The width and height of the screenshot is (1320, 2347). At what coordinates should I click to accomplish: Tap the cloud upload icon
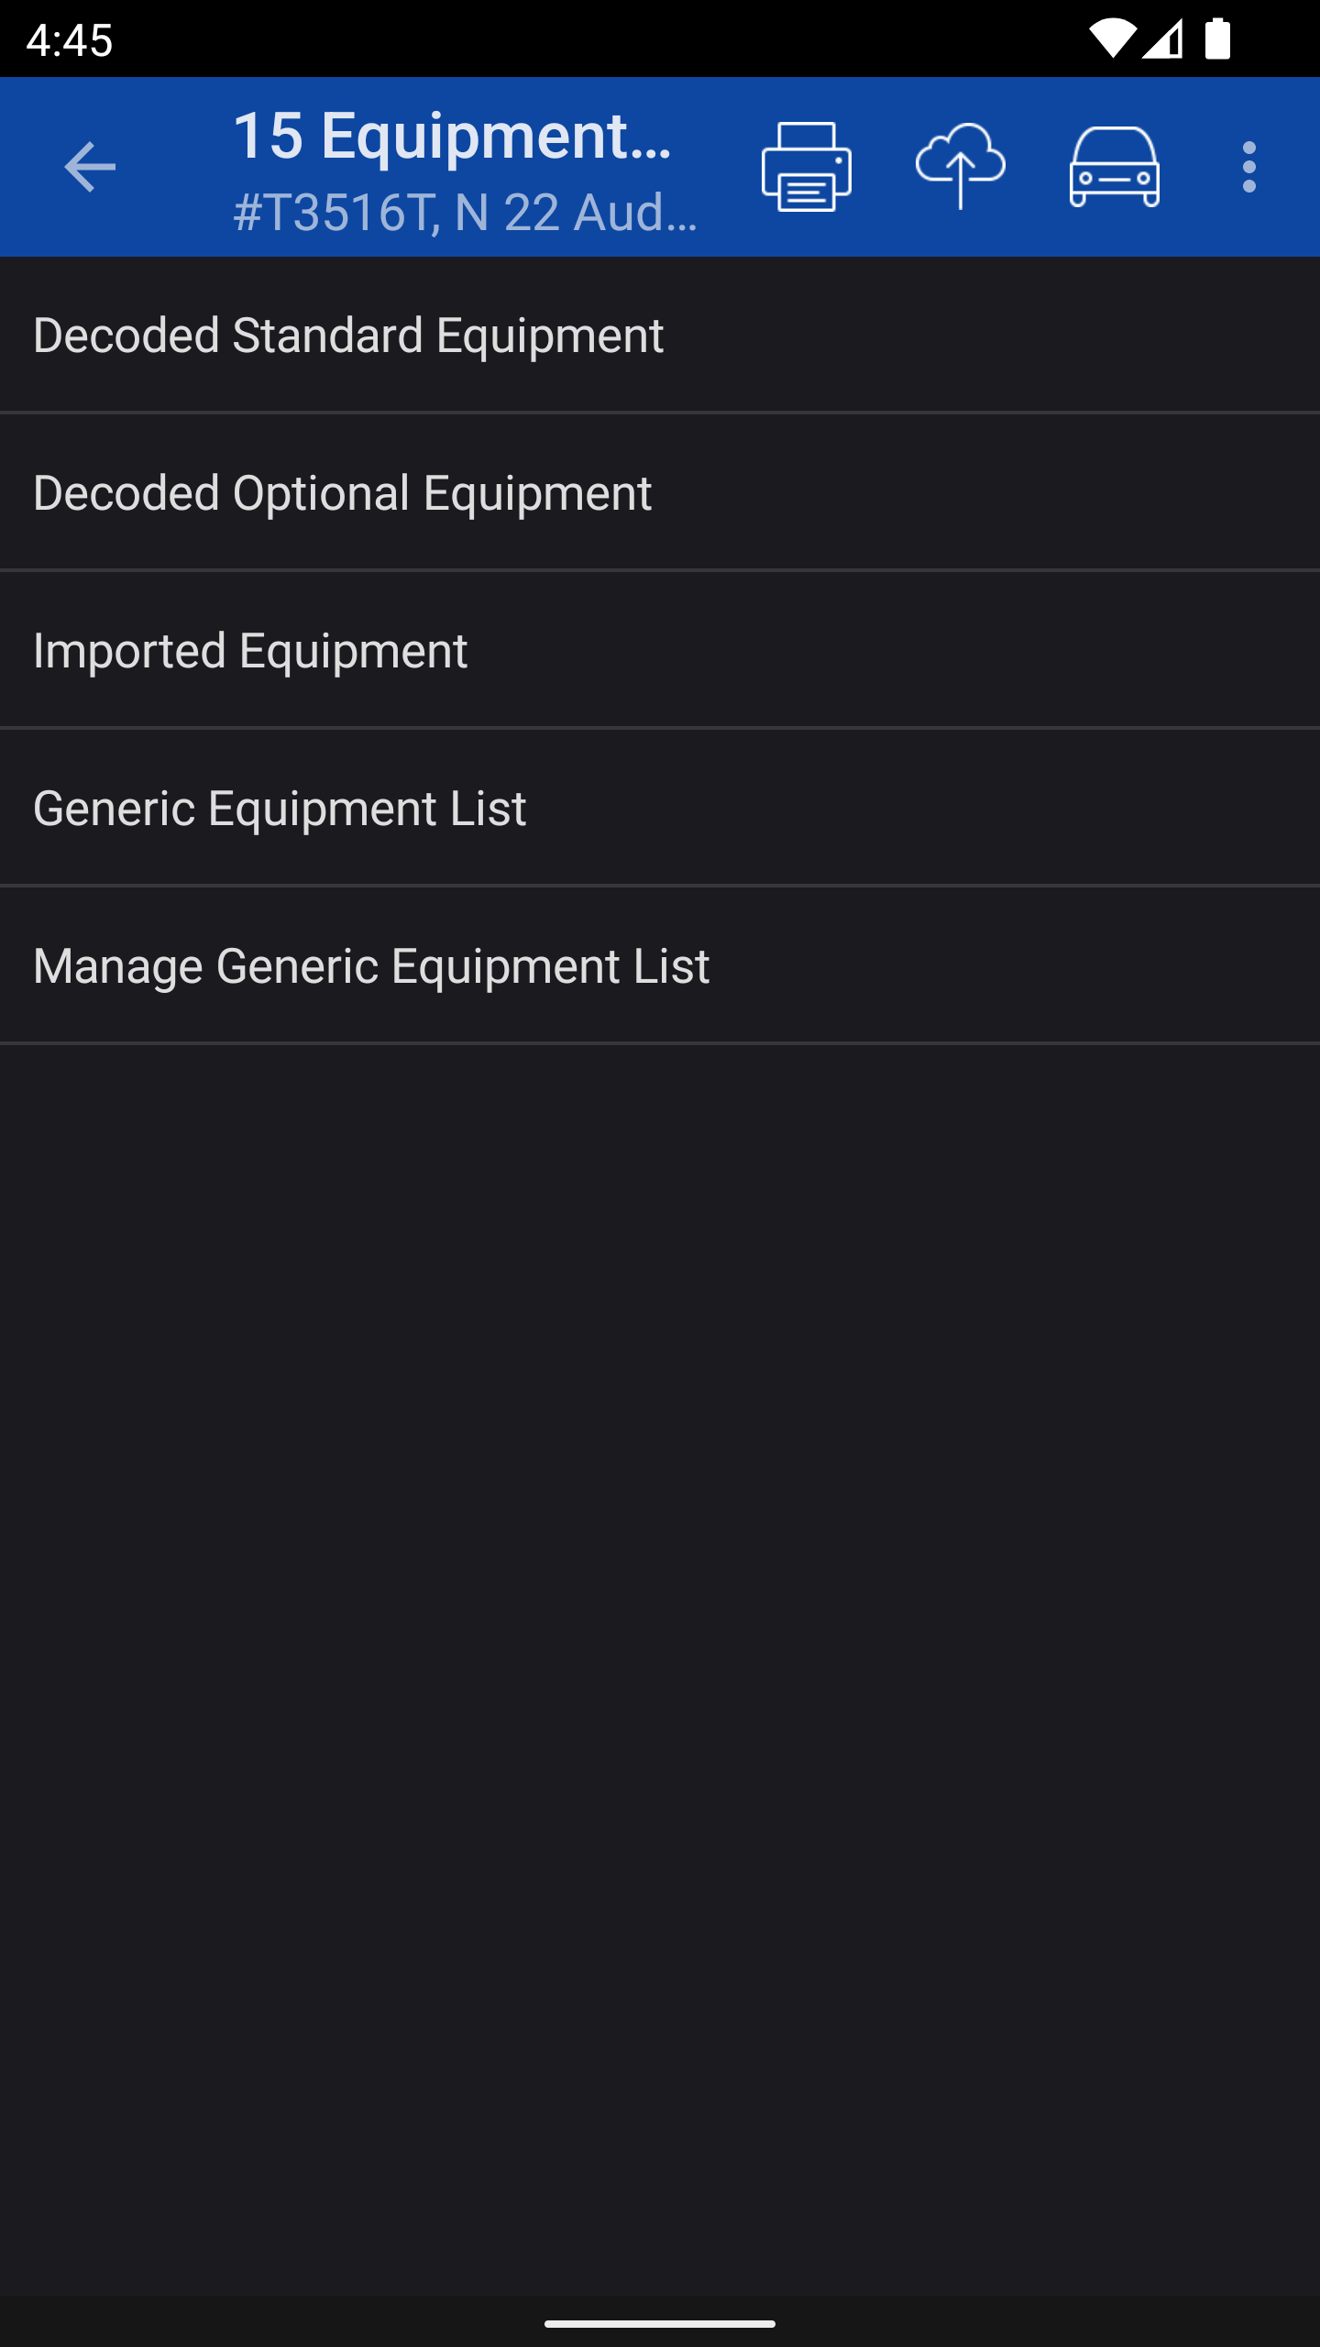coord(961,167)
